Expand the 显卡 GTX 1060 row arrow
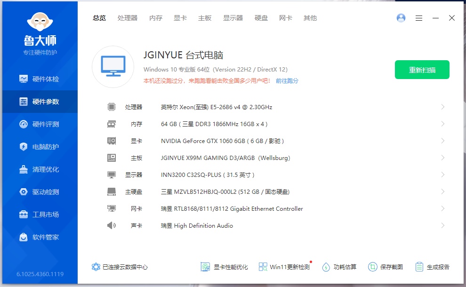 pos(442,141)
